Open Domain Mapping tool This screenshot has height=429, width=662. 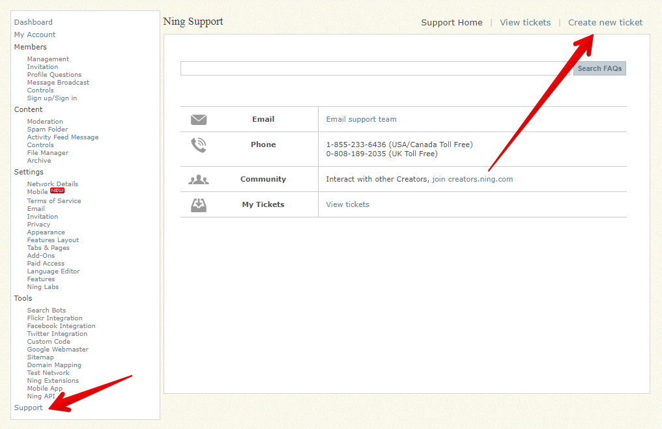(x=55, y=365)
